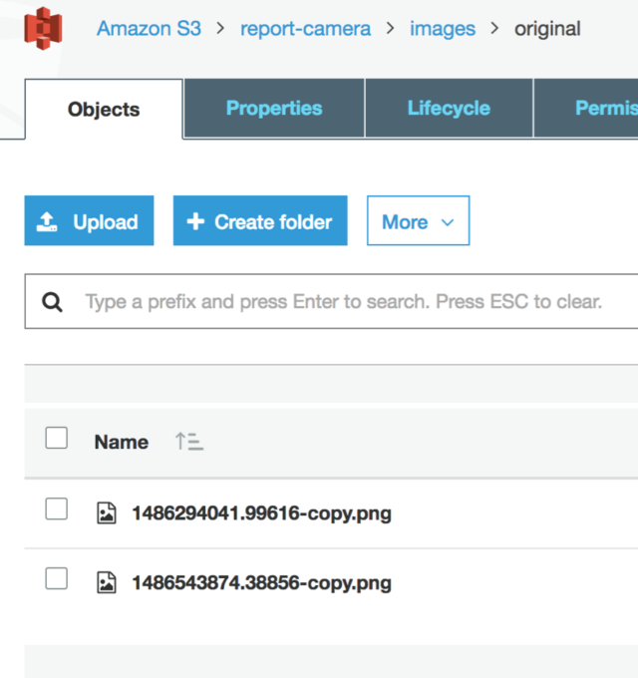Click the Amazon S3 red logo icon
The width and height of the screenshot is (638, 678).
(43, 29)
